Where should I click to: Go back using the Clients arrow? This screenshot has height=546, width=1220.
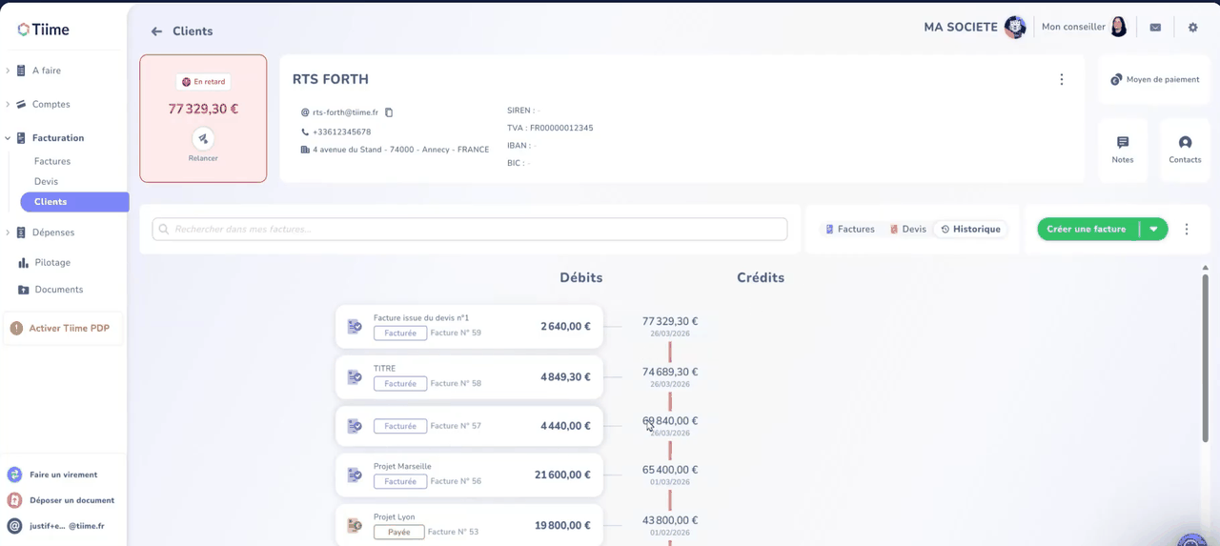click(x=156, y=31)
